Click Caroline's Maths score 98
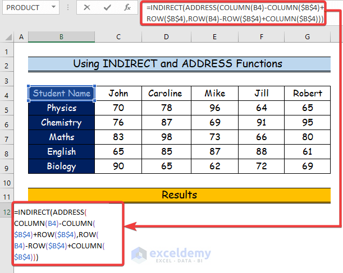 pos(167,137)
